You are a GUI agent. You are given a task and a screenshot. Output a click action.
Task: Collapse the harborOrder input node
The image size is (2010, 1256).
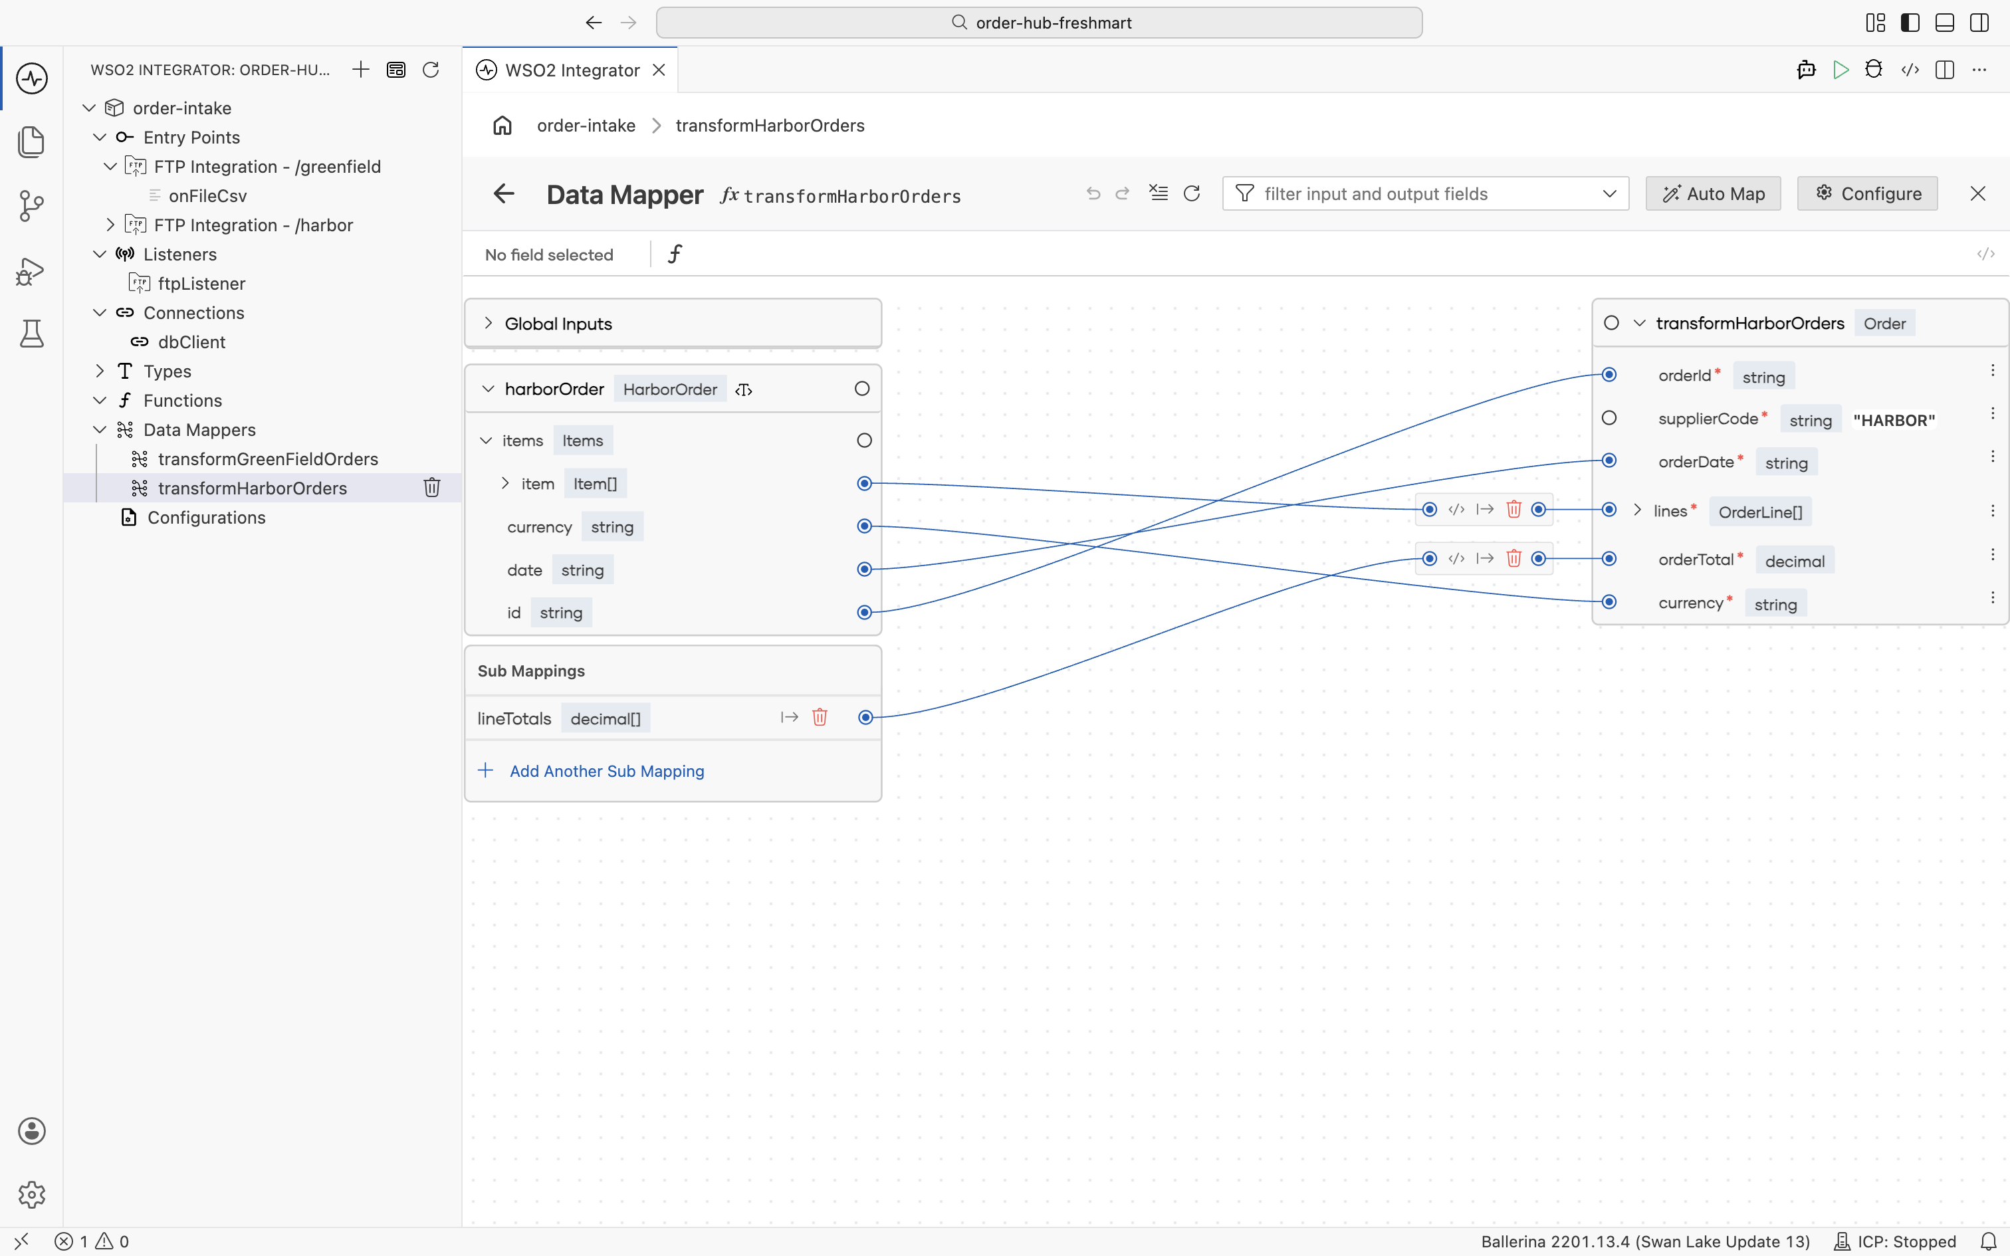[489, 389]
